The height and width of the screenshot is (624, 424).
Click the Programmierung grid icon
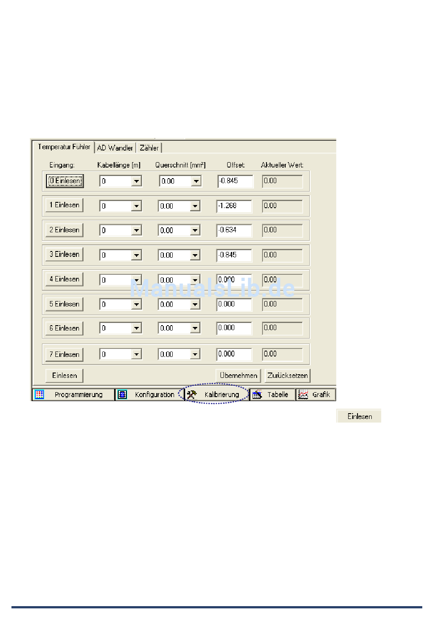(40, 394)
